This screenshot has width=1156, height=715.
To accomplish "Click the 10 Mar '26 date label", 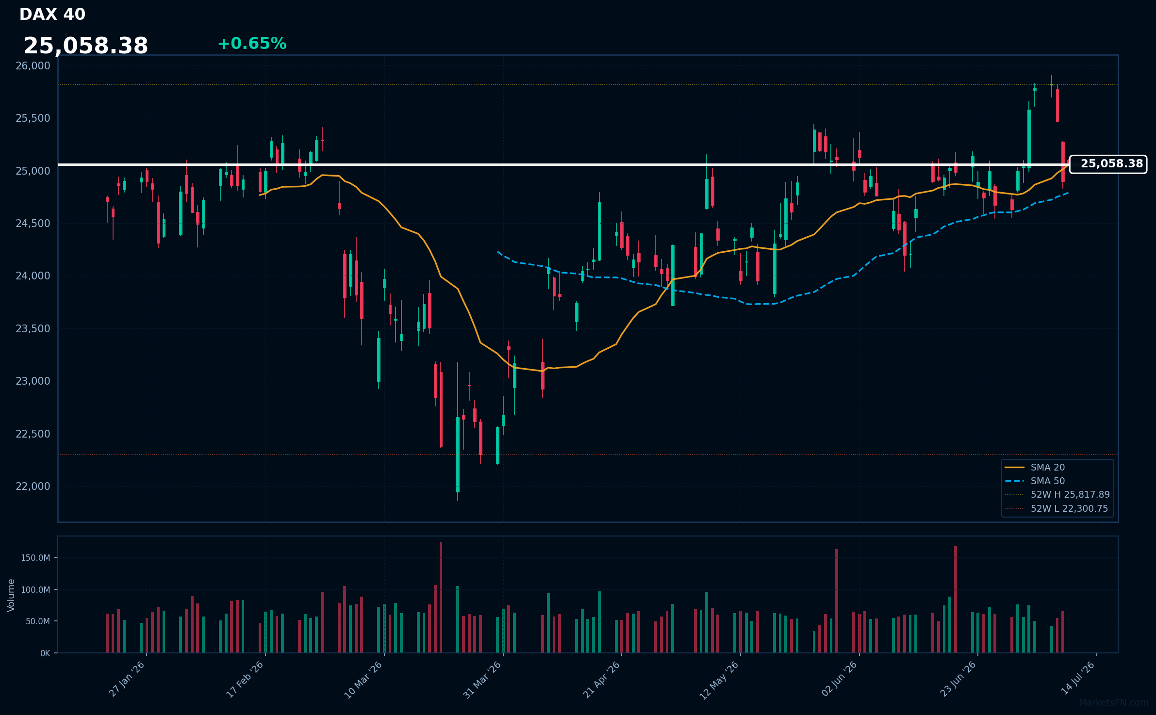I will click(364, 679).
